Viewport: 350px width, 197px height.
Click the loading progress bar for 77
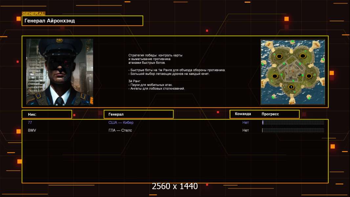pos(293,122)
